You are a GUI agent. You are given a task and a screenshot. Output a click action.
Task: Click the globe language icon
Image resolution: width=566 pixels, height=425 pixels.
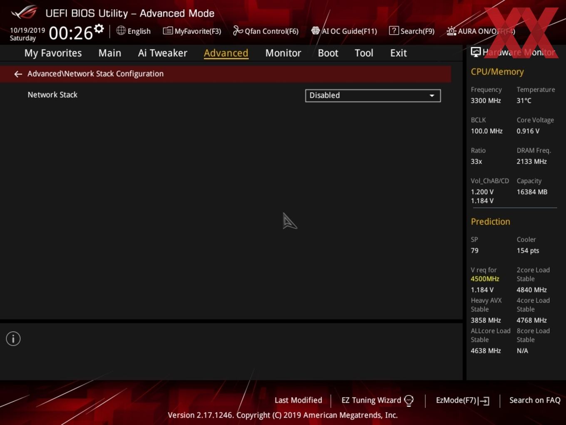click(x=121, y=30)
